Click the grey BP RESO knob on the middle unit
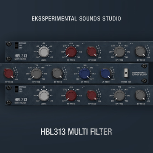 (x=57, y=74)
